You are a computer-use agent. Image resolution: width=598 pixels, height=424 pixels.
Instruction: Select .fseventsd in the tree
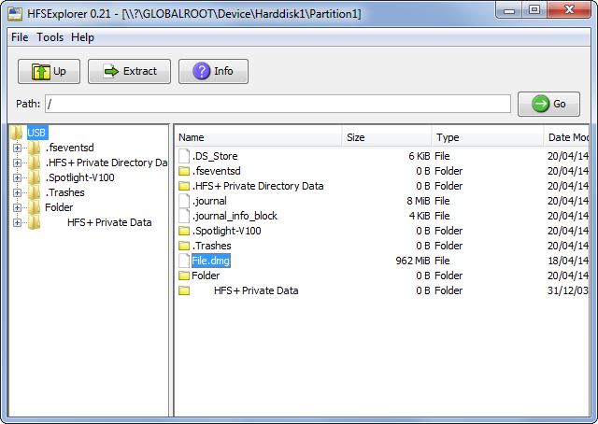click(x=70, y=148)
